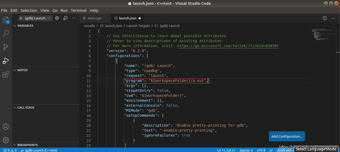Click the "program" path value a.out

coord(177,81)
